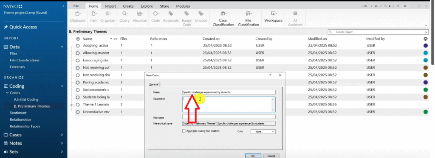
Task: Open the File menu
Action: click(76, 6)
